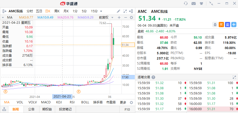Zoom out chart with minus icon
This screenshot has height=113, width=238.
125,17
